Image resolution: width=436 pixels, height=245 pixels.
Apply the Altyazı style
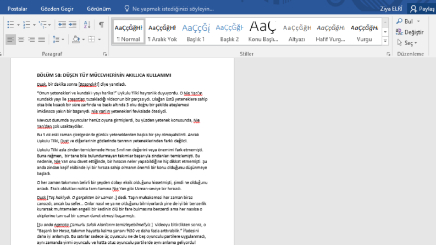tap(297, 31)
